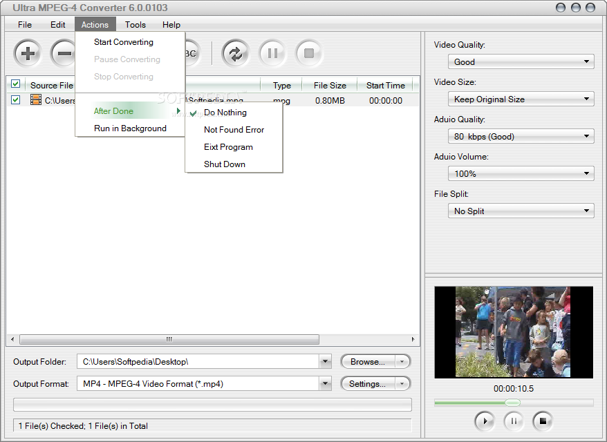The image size is (607, 442).
Task: Click the status text 1 File(s) Checked
Action: pyautogui.click(x=52, y=425)
